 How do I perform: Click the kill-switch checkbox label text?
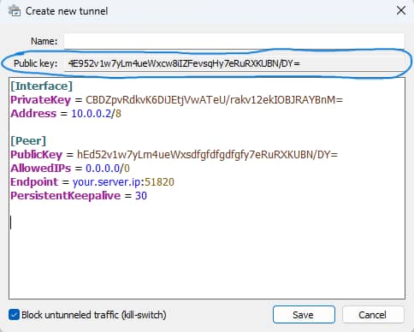click(x=94, y=315)
